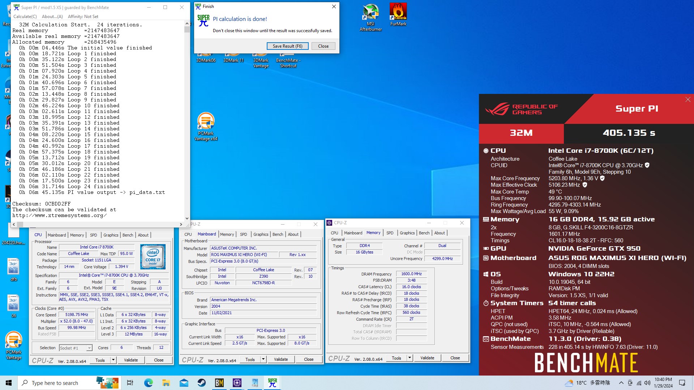Screen dimensions: 694x390
Task: Switch to the Super PI taskbar icon
Action: (273, 383)
